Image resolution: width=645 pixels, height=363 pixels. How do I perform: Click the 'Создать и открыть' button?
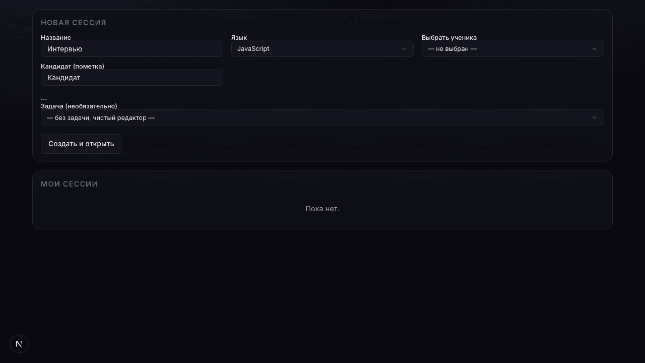click(81, 144)
